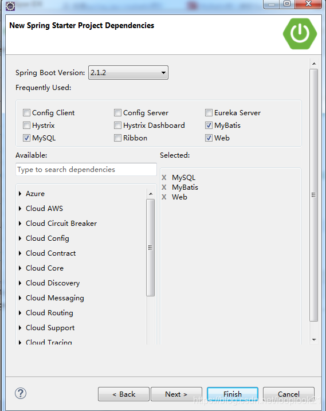Click the dialog main scrollbar thumb
The image size is (326, 411).
pos(313,195)
